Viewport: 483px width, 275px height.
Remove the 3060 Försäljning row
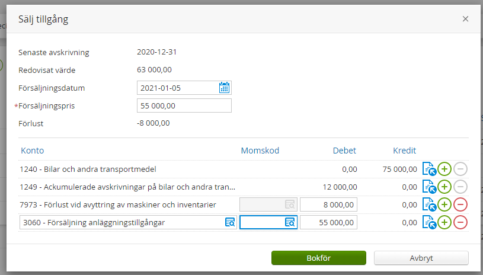460,223
